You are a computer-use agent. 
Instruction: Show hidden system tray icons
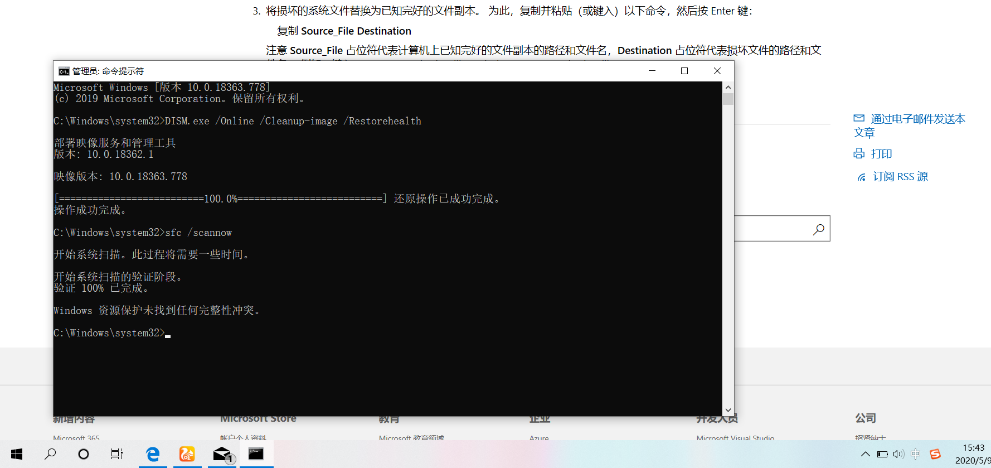pyautogui.click(x=866, y=454)
